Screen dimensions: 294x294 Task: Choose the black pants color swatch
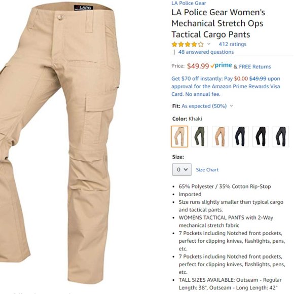pos(261,136)
